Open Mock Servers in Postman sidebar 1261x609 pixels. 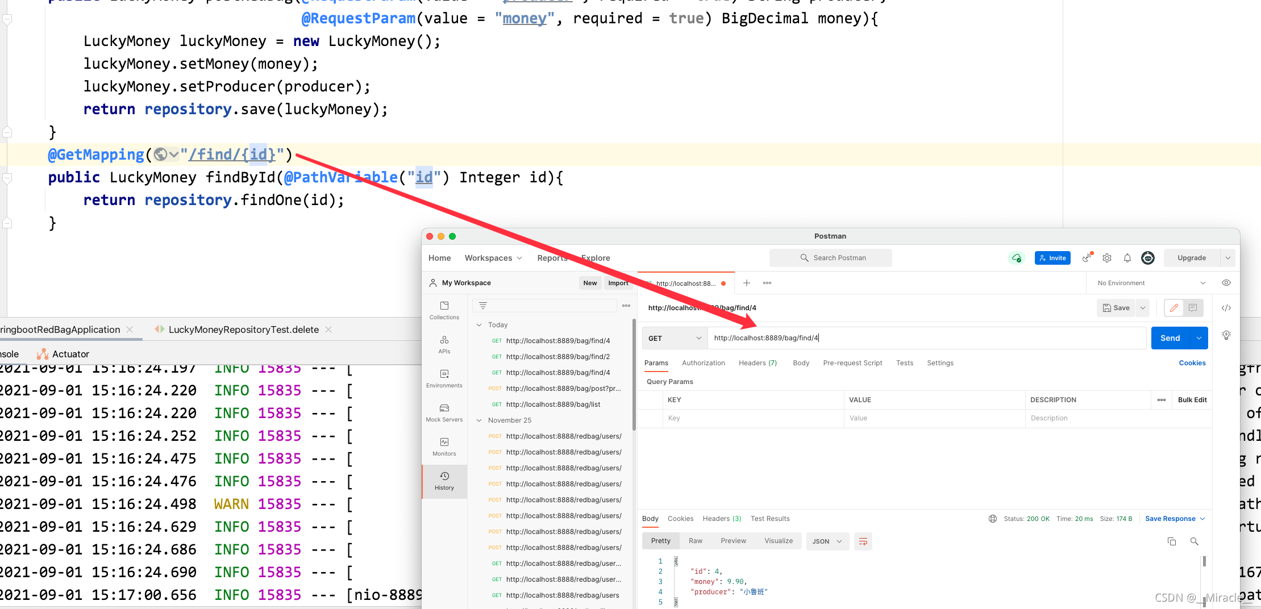coord(444,412)
